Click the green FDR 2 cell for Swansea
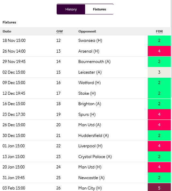This screenshot has width=172, height=191. coord(159,41)
